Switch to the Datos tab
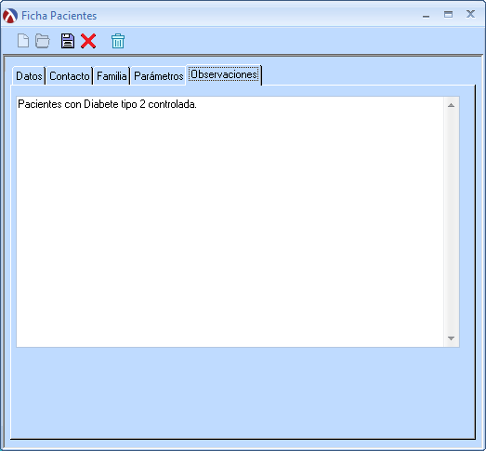 29,76
